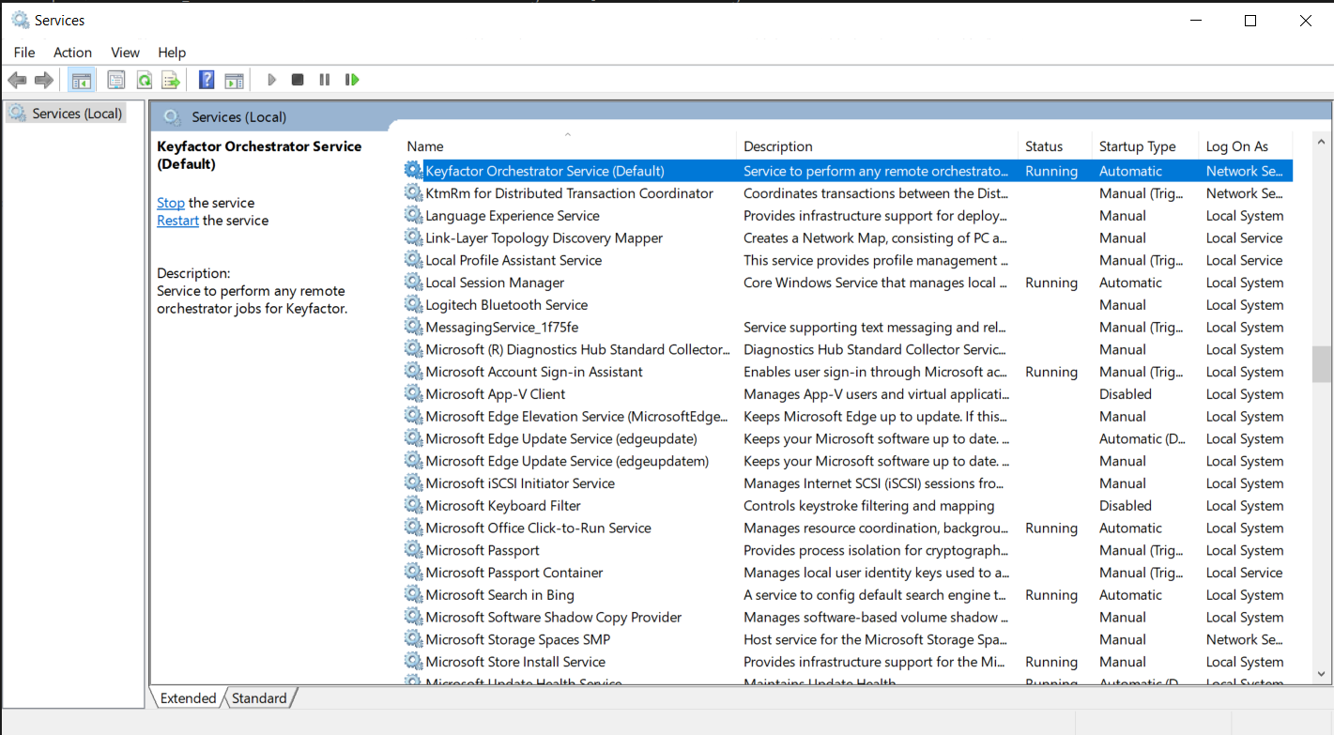
Task: Click the Services app icon in title bar
Action: [x=20, y=20]
